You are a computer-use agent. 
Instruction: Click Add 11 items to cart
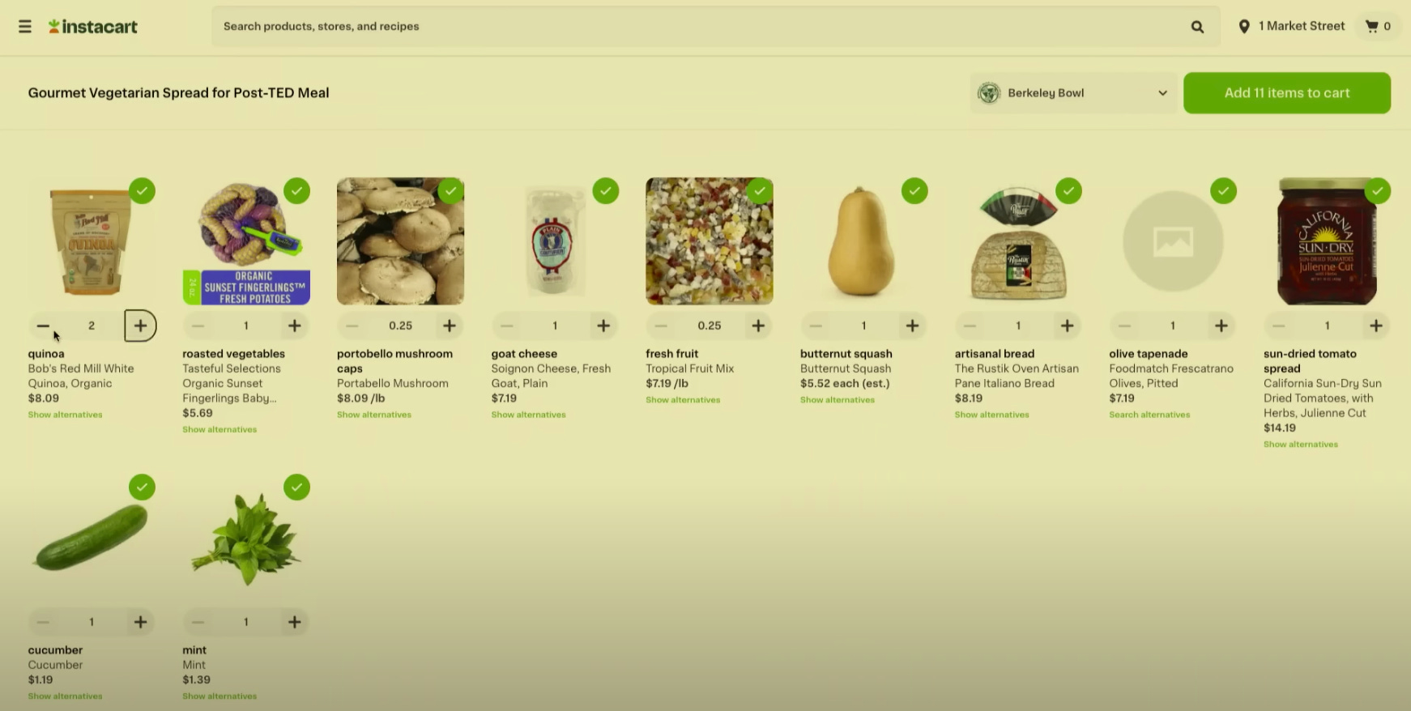(1287, 93)
